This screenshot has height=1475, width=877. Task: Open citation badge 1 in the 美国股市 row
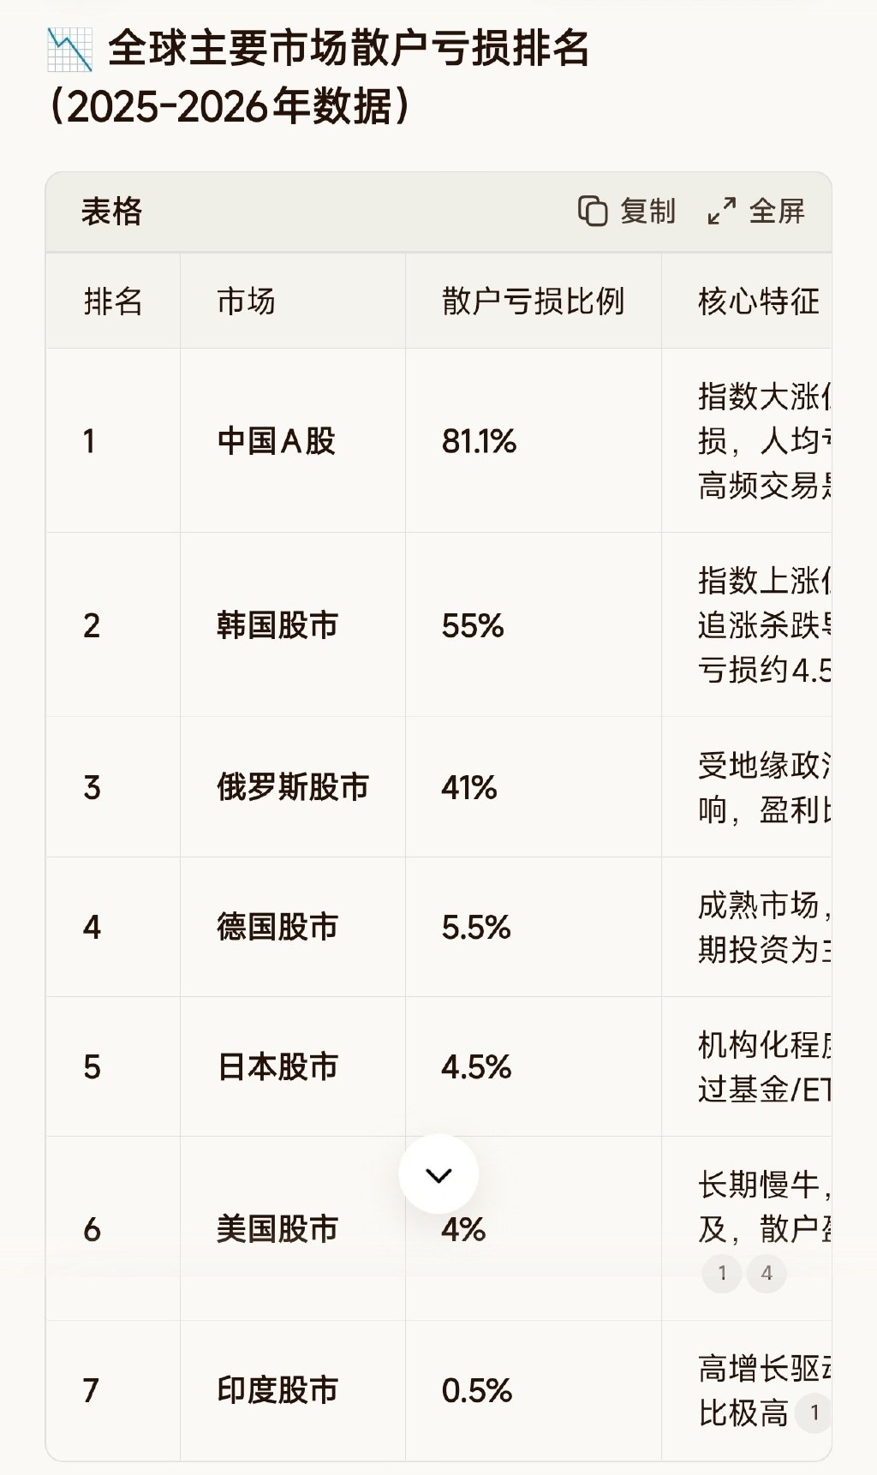click(722, 1273)
